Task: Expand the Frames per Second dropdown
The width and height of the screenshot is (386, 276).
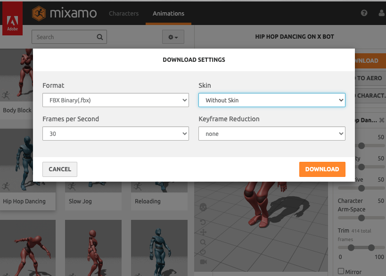Action: [x=115, y=134]
